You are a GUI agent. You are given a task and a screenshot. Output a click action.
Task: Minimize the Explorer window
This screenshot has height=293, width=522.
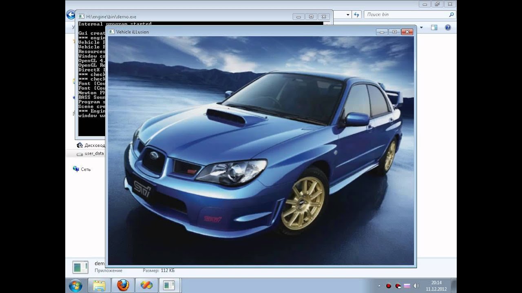[425, 4]
